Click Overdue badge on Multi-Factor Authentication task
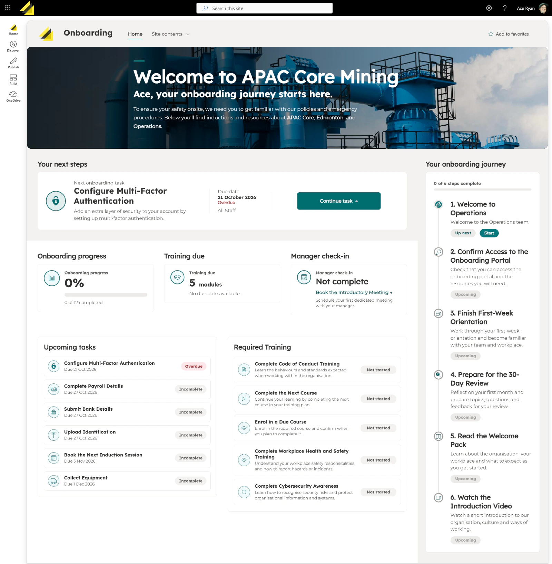Viewport: 552px width, 564px height. click(x=194, y=366)
